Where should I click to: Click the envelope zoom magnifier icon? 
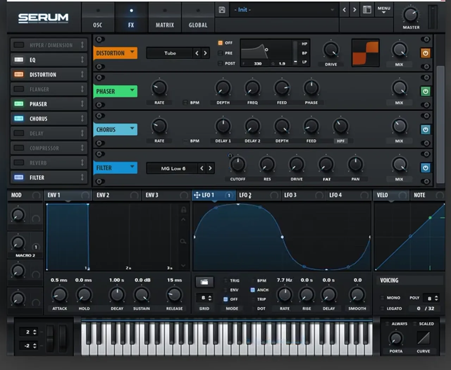click(183, 241)
